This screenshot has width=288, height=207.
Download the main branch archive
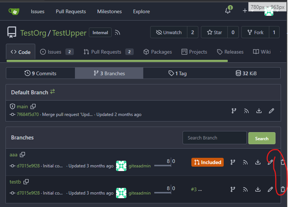pos(259,110)
